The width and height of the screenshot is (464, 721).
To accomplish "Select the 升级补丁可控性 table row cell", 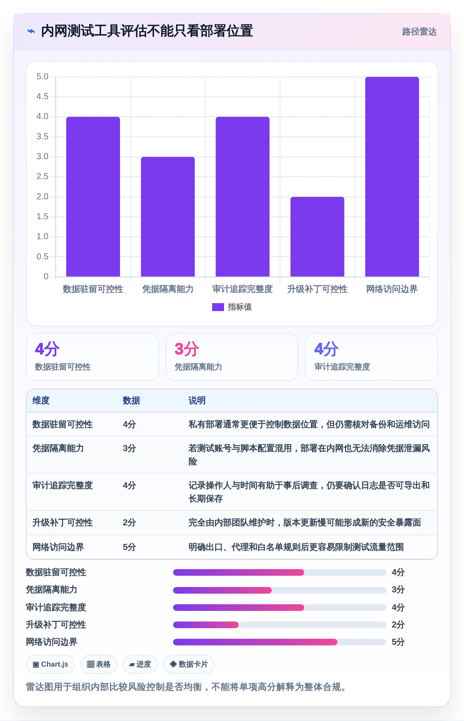I will (63, 523).
